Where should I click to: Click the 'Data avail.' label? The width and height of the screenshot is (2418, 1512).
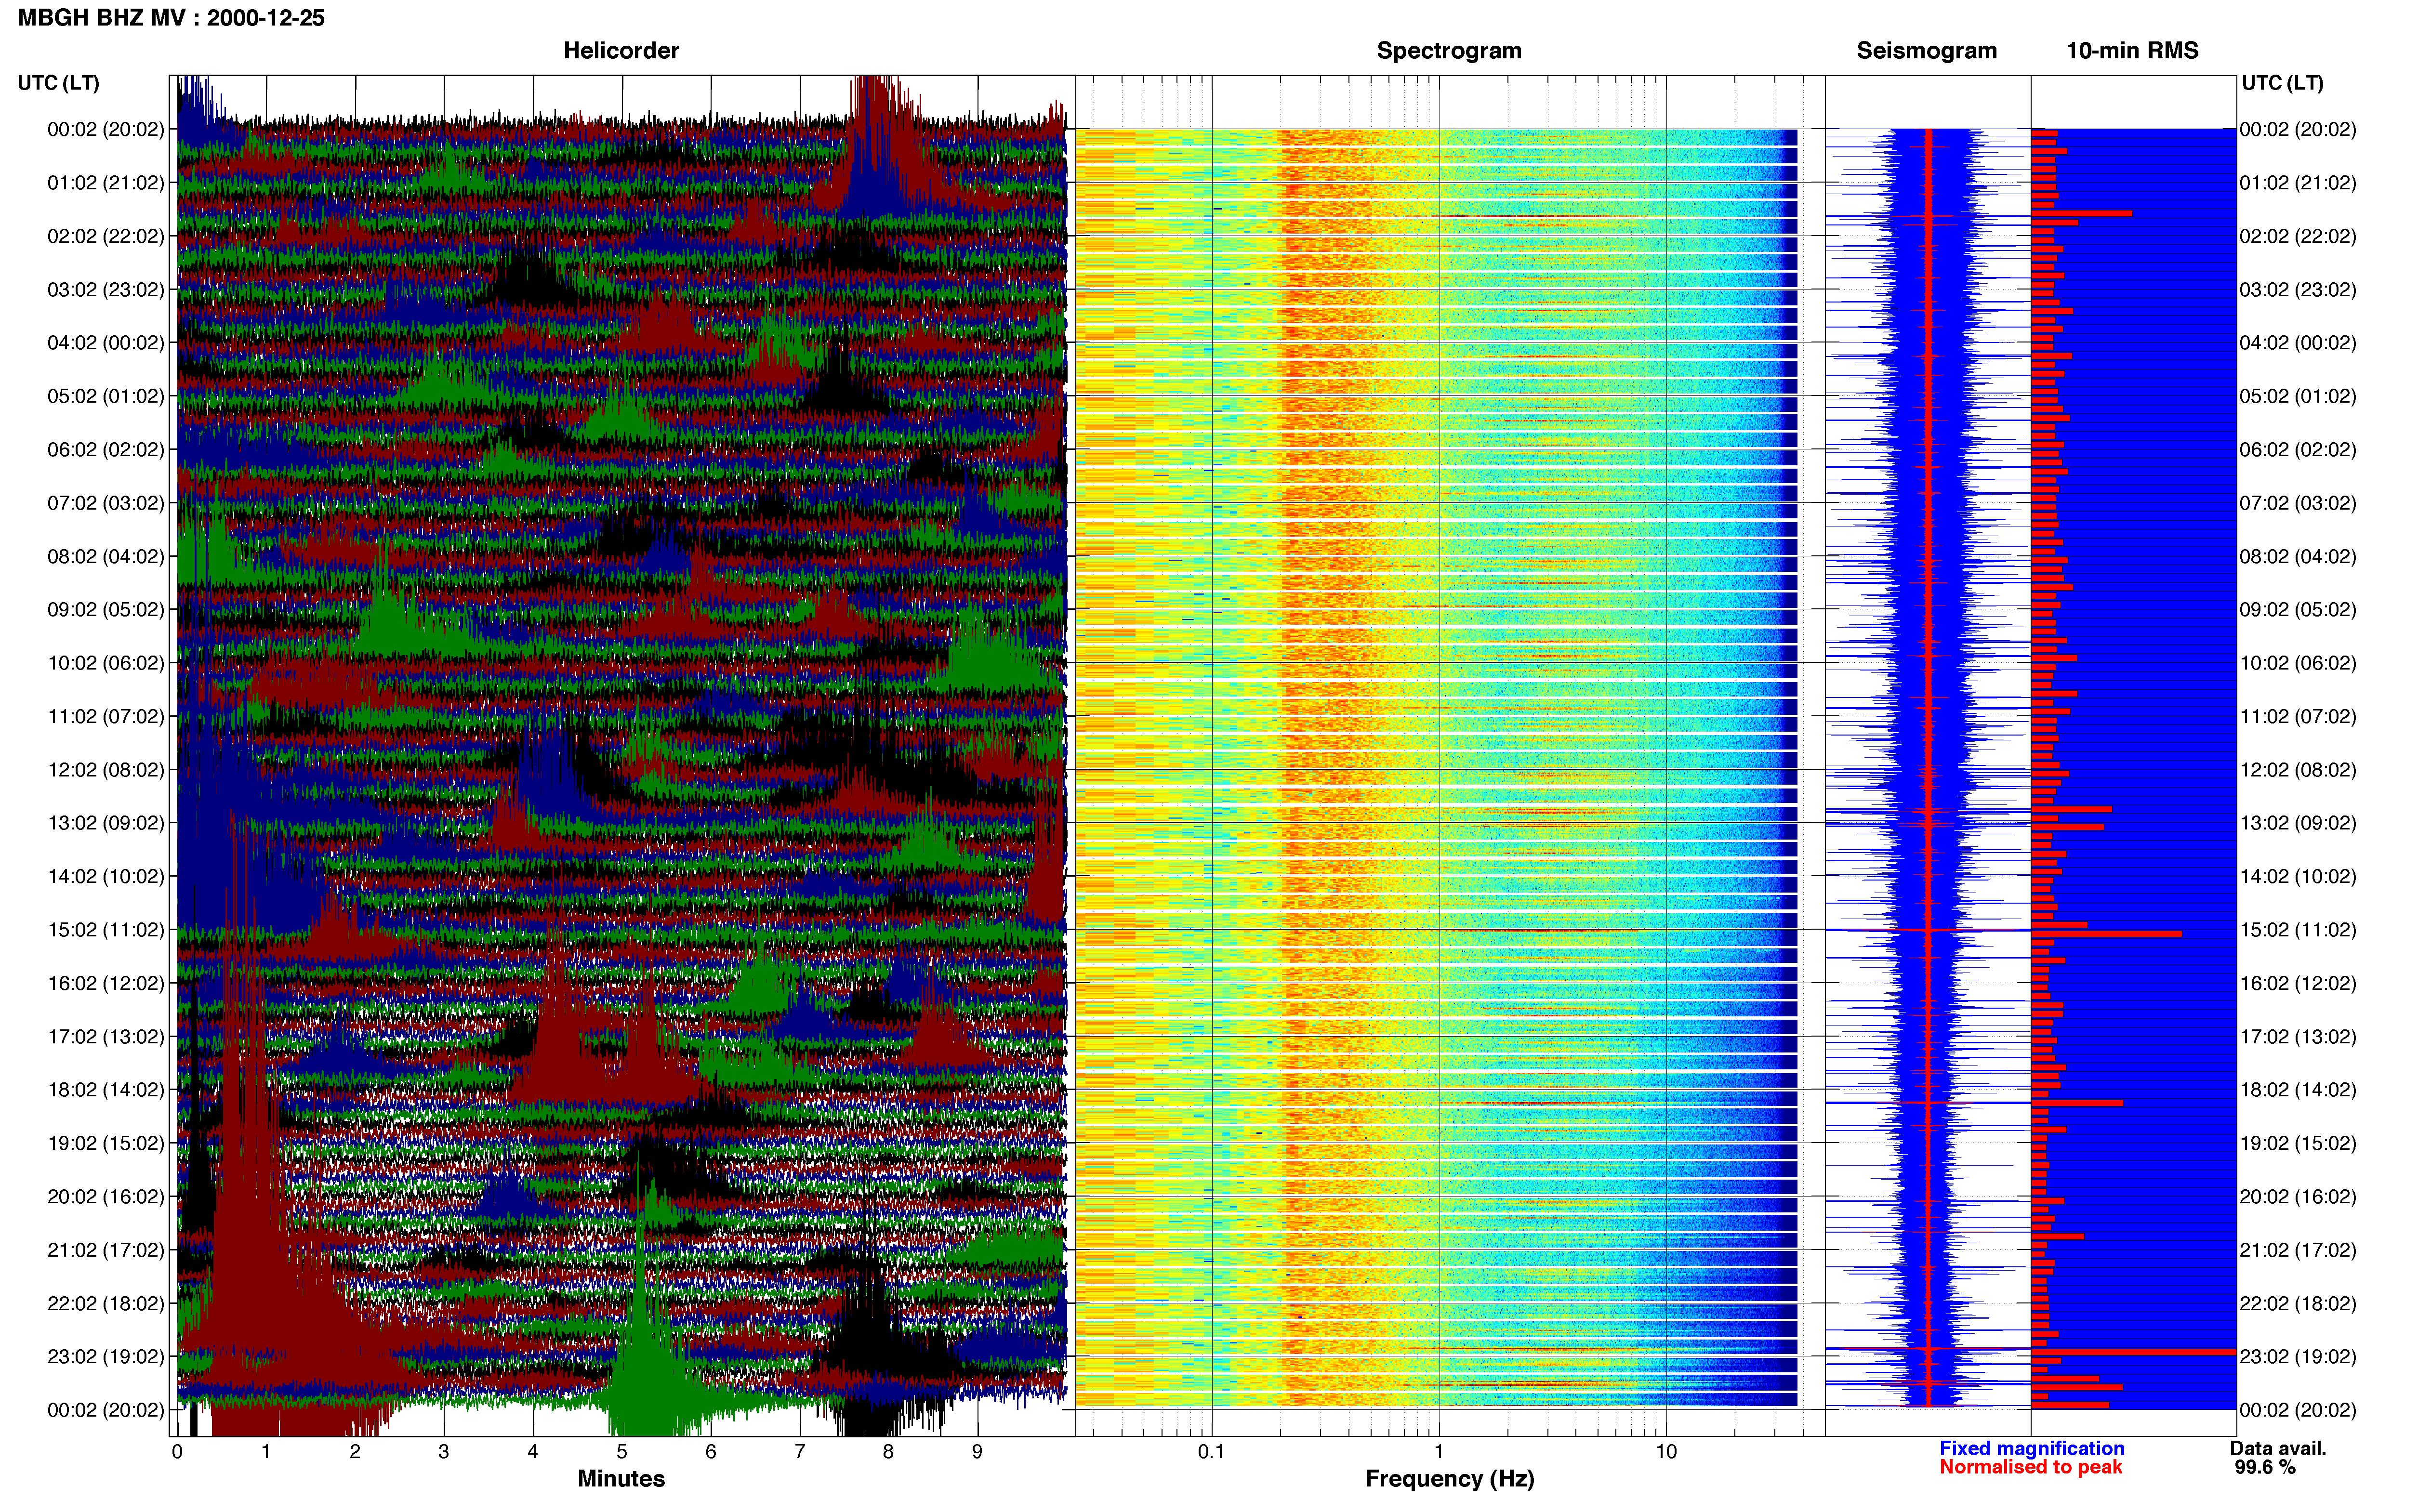point(2278,1448)
